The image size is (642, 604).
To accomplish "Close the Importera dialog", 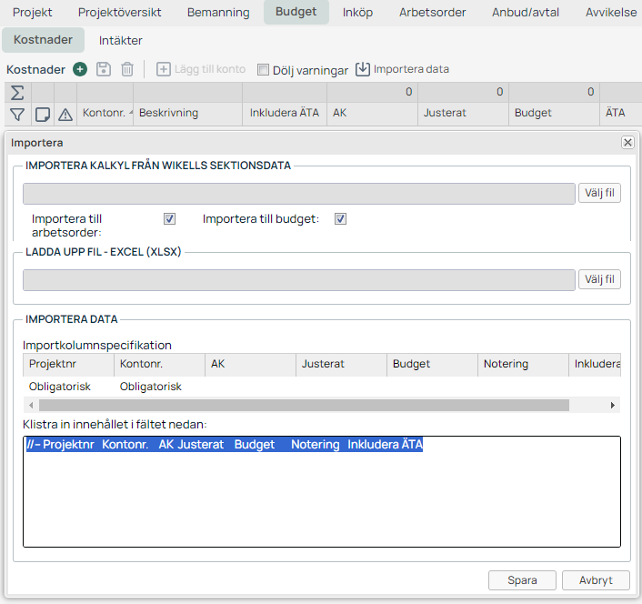I will [x=627, y=143].
